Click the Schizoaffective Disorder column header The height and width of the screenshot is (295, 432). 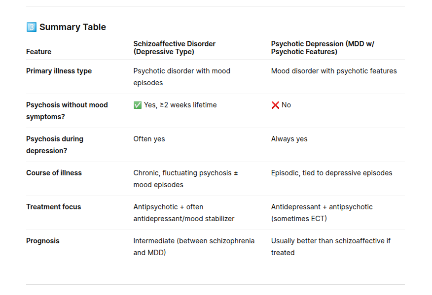[174, 48]
